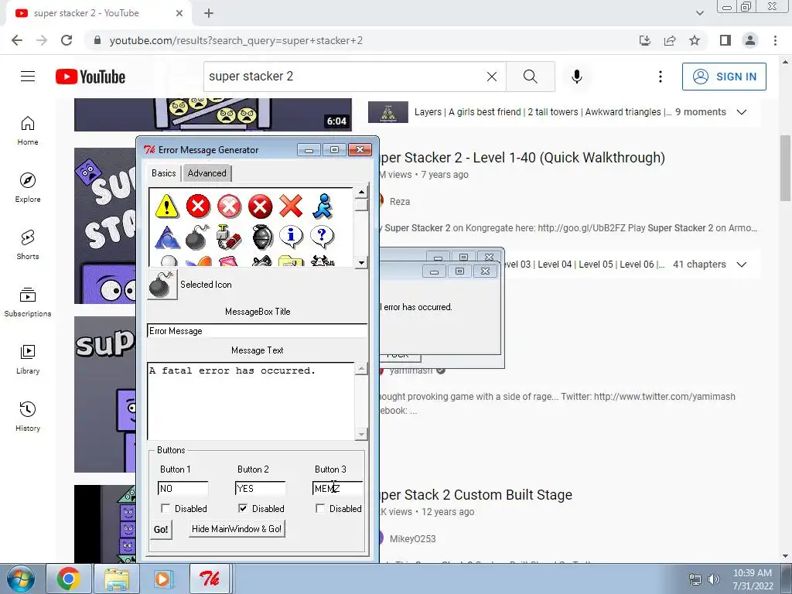Viewport: 792px width, 594px height.
Task: Select the black bomb icon in icon grid
Action: (x=197, y=237)
